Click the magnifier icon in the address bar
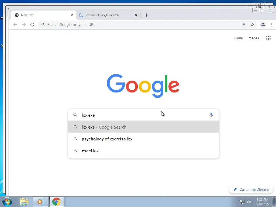 click(43, 25)
